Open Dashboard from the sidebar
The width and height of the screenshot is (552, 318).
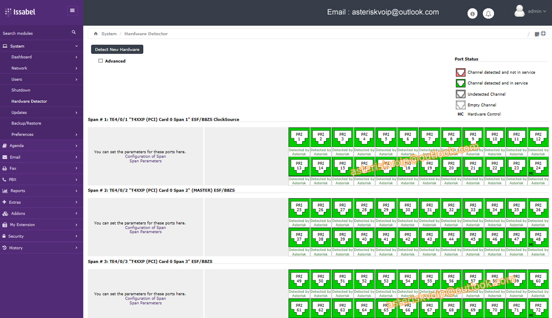[x=22, y=57]
